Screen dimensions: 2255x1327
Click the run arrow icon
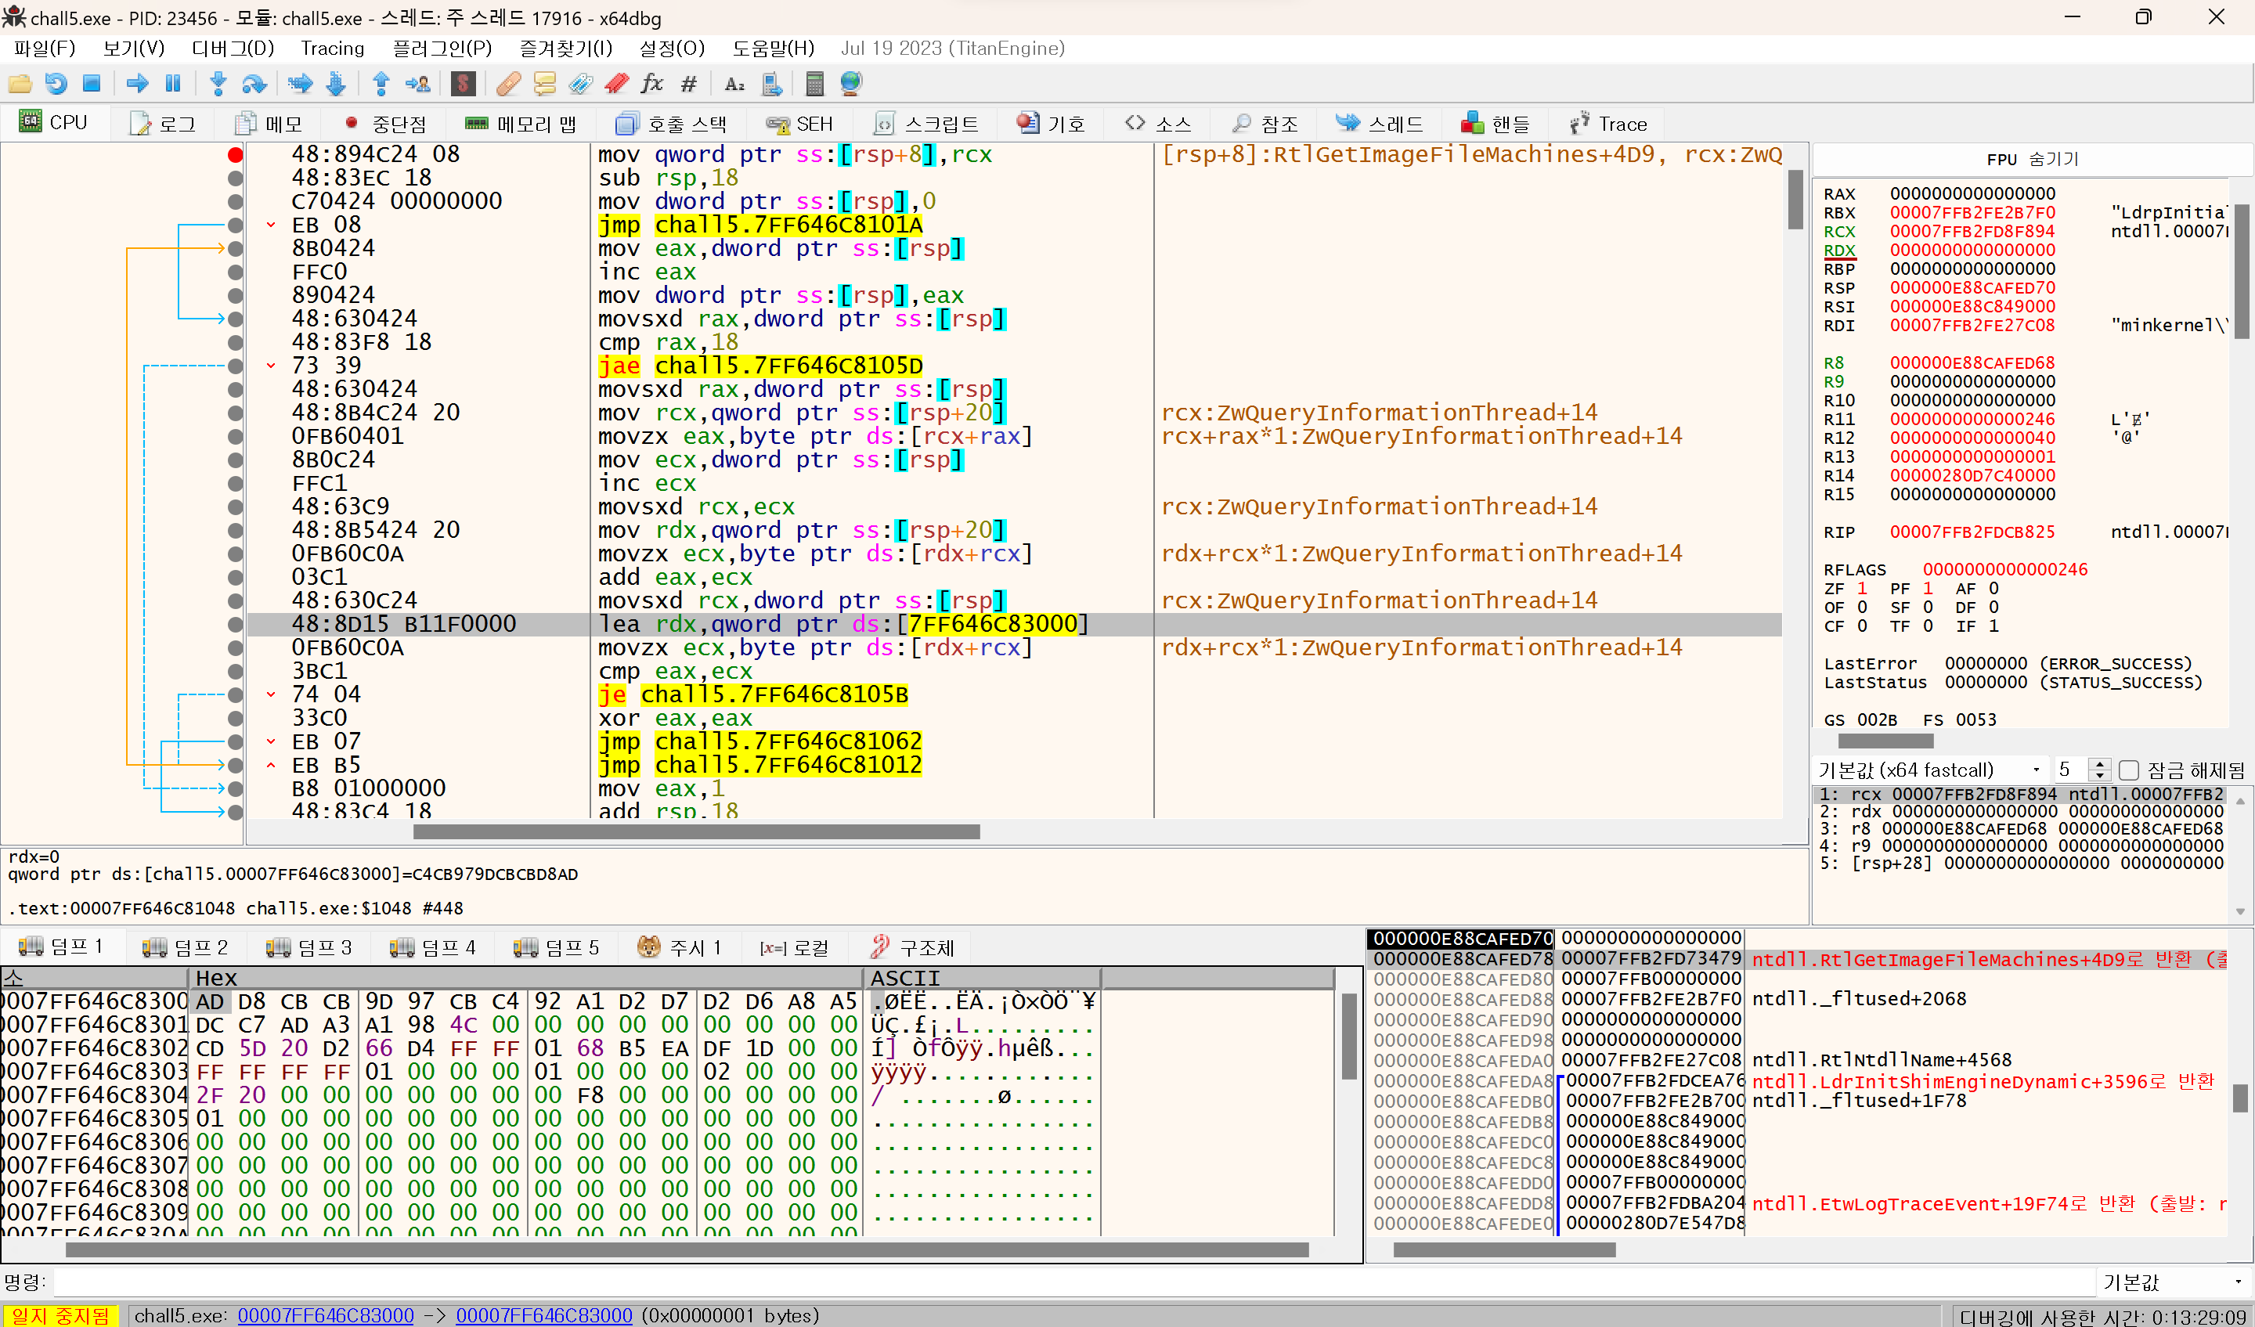(137, 84)
